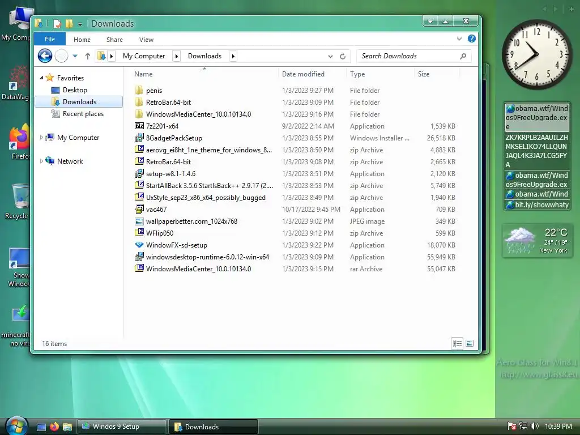Click the Downloads taskbar button

pos(213,427)
